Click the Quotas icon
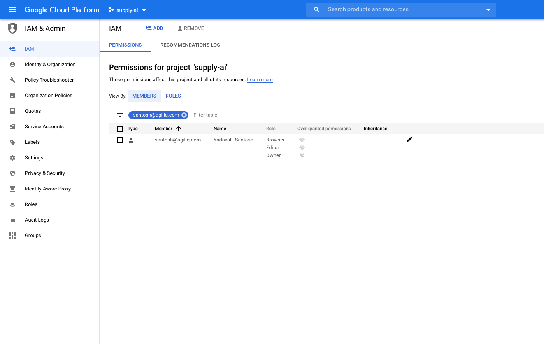Viewport: 544px width, 344px height. click(x=12, y=111)
